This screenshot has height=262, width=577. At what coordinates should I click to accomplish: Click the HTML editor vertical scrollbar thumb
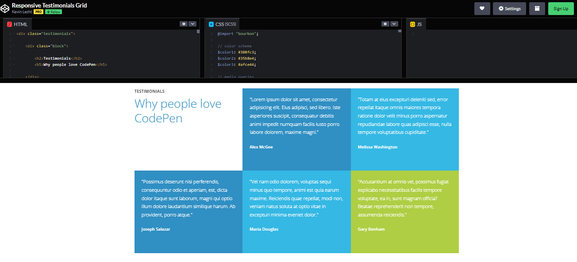point(198,31)
